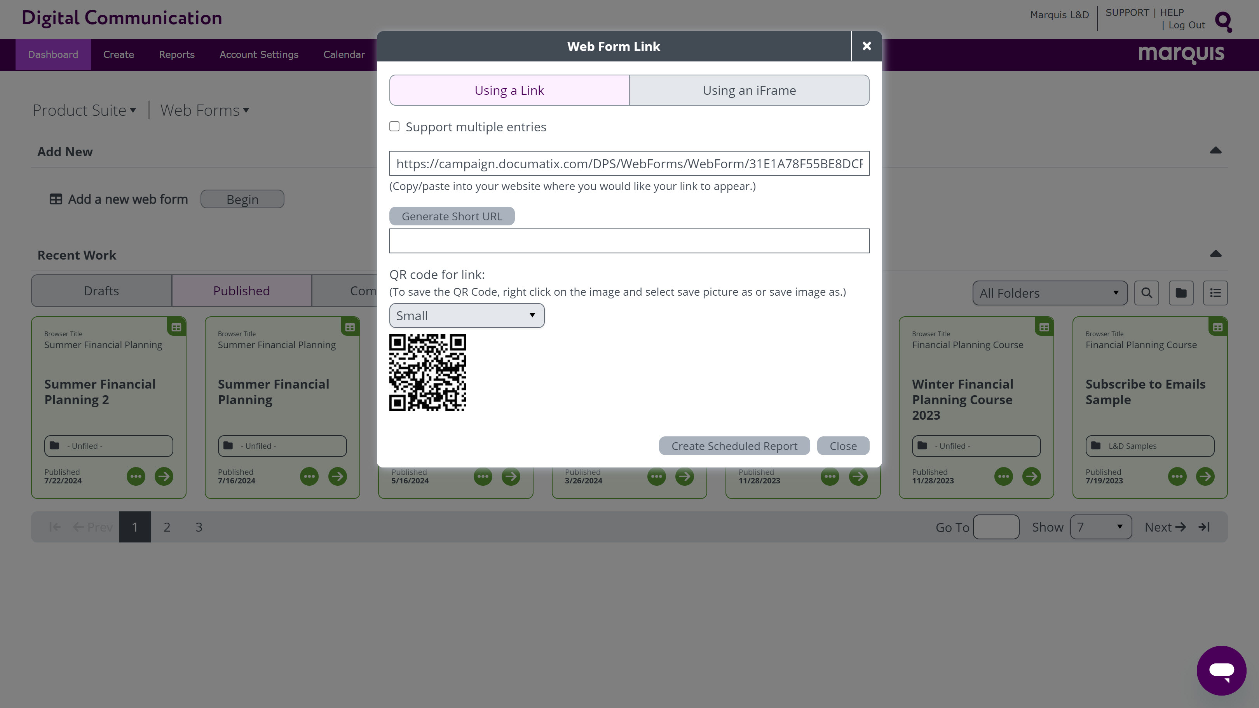This screenshot has width=1259, height=708.
Task: Open L&D Samples folder selector on Subscribe card
Action: click(1149, 446)
